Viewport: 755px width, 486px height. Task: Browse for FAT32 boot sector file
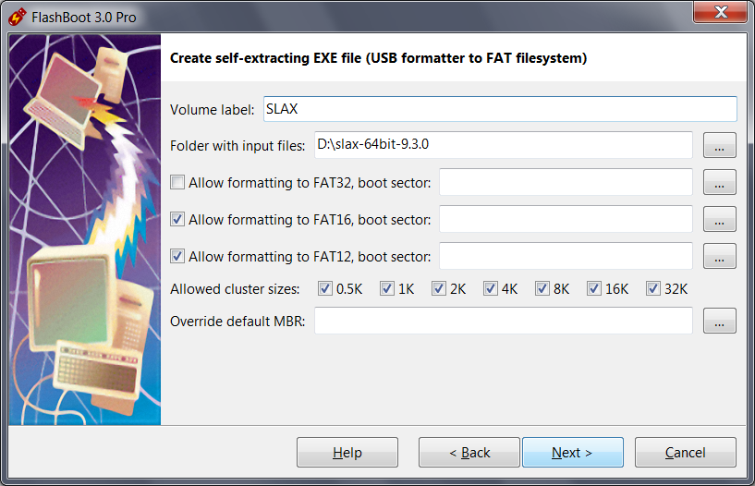coord(719,182)
